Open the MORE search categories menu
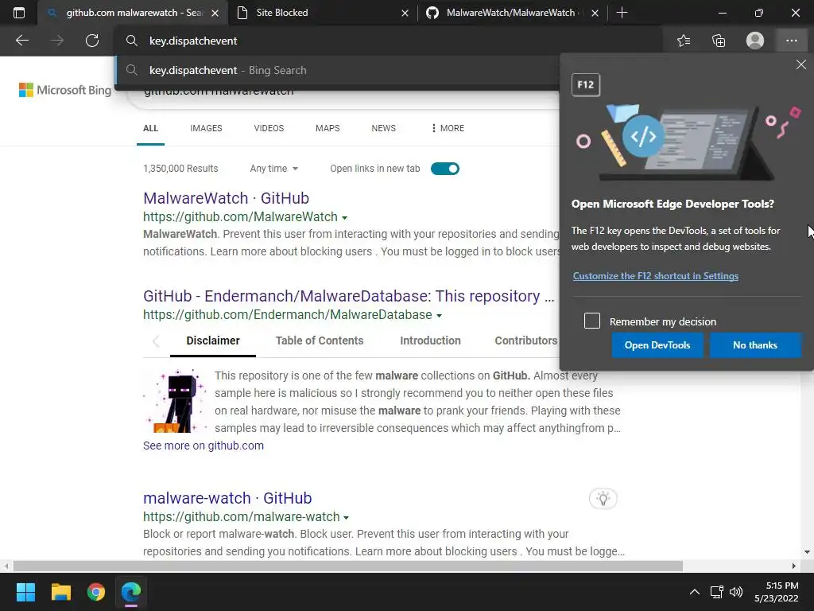 [x=448, y=128]
